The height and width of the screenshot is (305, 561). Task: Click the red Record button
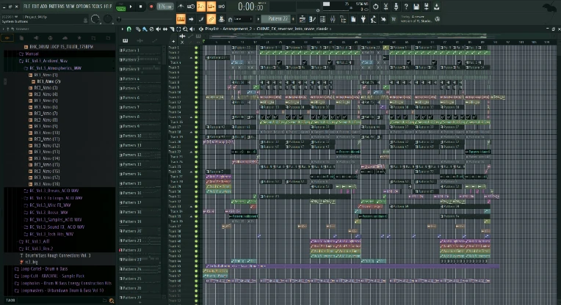click(x=151, y=7)
